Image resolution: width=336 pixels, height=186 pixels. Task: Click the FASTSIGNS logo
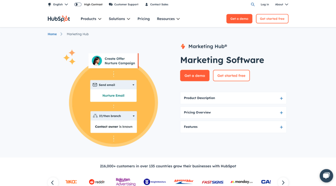pyautogui.click(x=213, y=182)
